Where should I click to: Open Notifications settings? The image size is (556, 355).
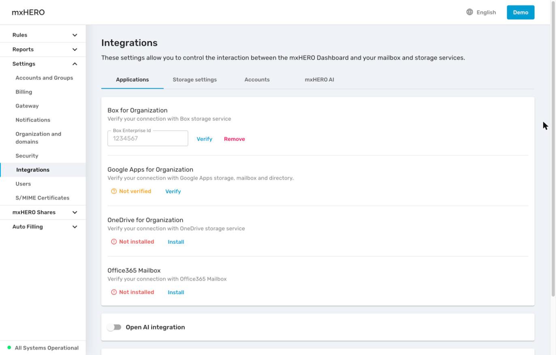click(33, 120)
